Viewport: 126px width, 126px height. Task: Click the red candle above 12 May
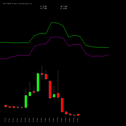[x=50, y=89]
